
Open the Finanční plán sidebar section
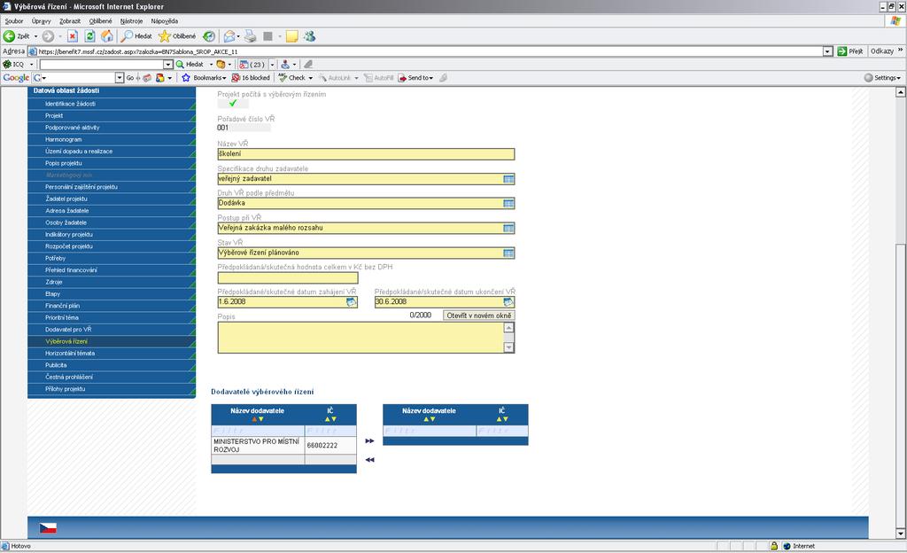[112, 306]
